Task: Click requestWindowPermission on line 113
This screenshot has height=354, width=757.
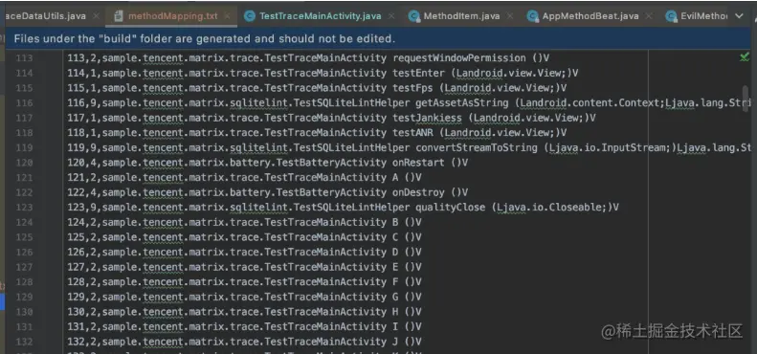Action: click(x=459, y=58)
